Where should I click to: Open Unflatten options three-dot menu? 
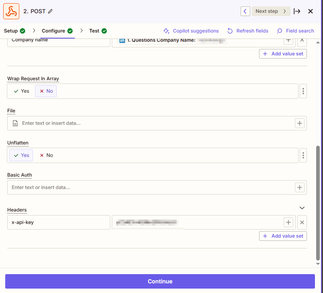pyautogui.click(x=303, y=155)
